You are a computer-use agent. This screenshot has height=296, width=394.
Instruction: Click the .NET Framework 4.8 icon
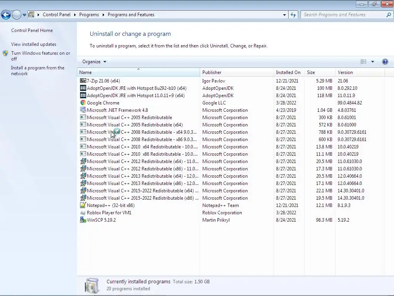pos(83,110)
